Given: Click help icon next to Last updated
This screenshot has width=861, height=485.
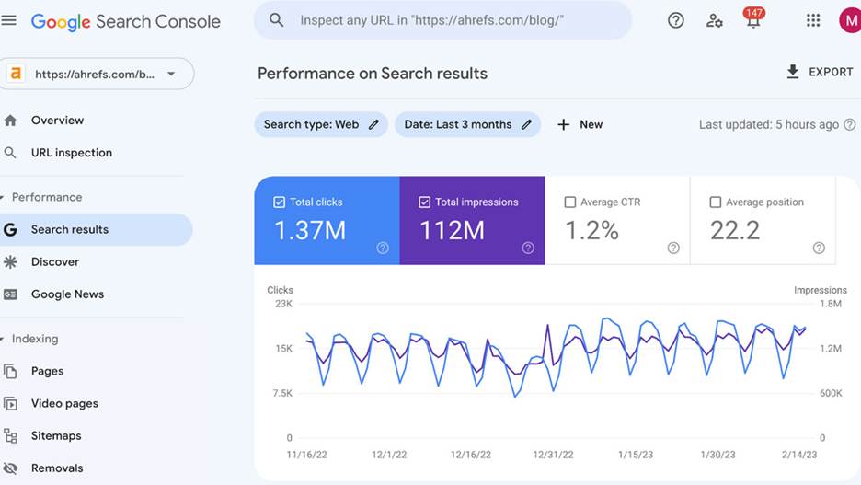Looking at the screenshot, I should pyautogui.click(x=849, y=124).
